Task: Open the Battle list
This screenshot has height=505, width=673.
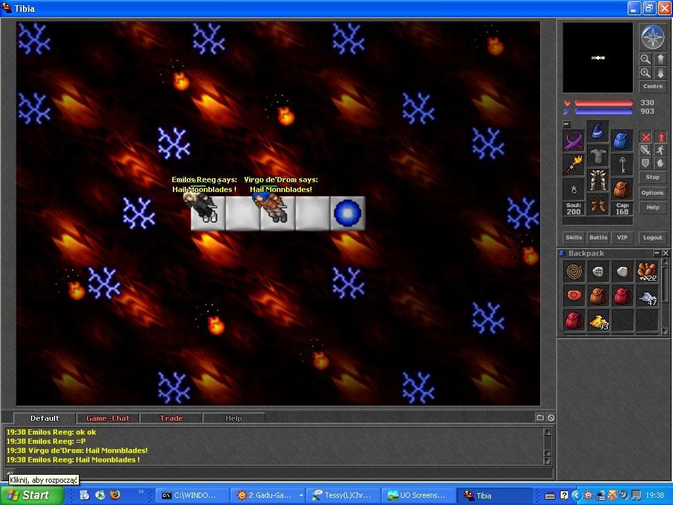Action: click(598, 237)
